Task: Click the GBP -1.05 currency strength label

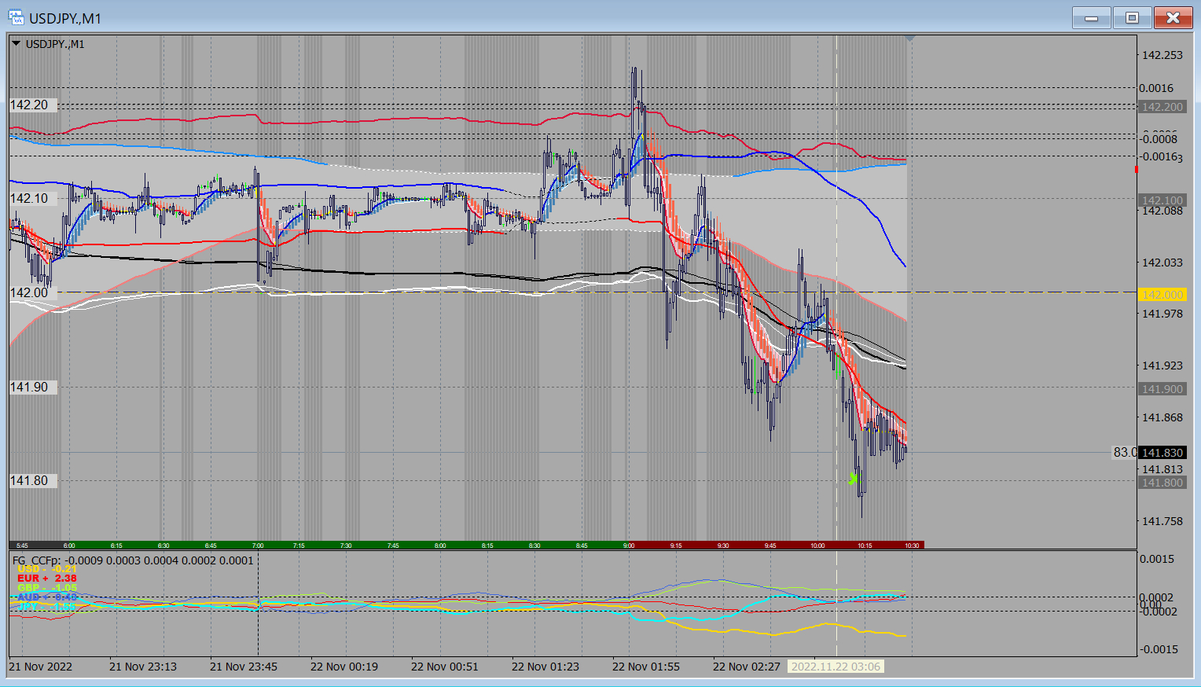Action: click(47, 588)
